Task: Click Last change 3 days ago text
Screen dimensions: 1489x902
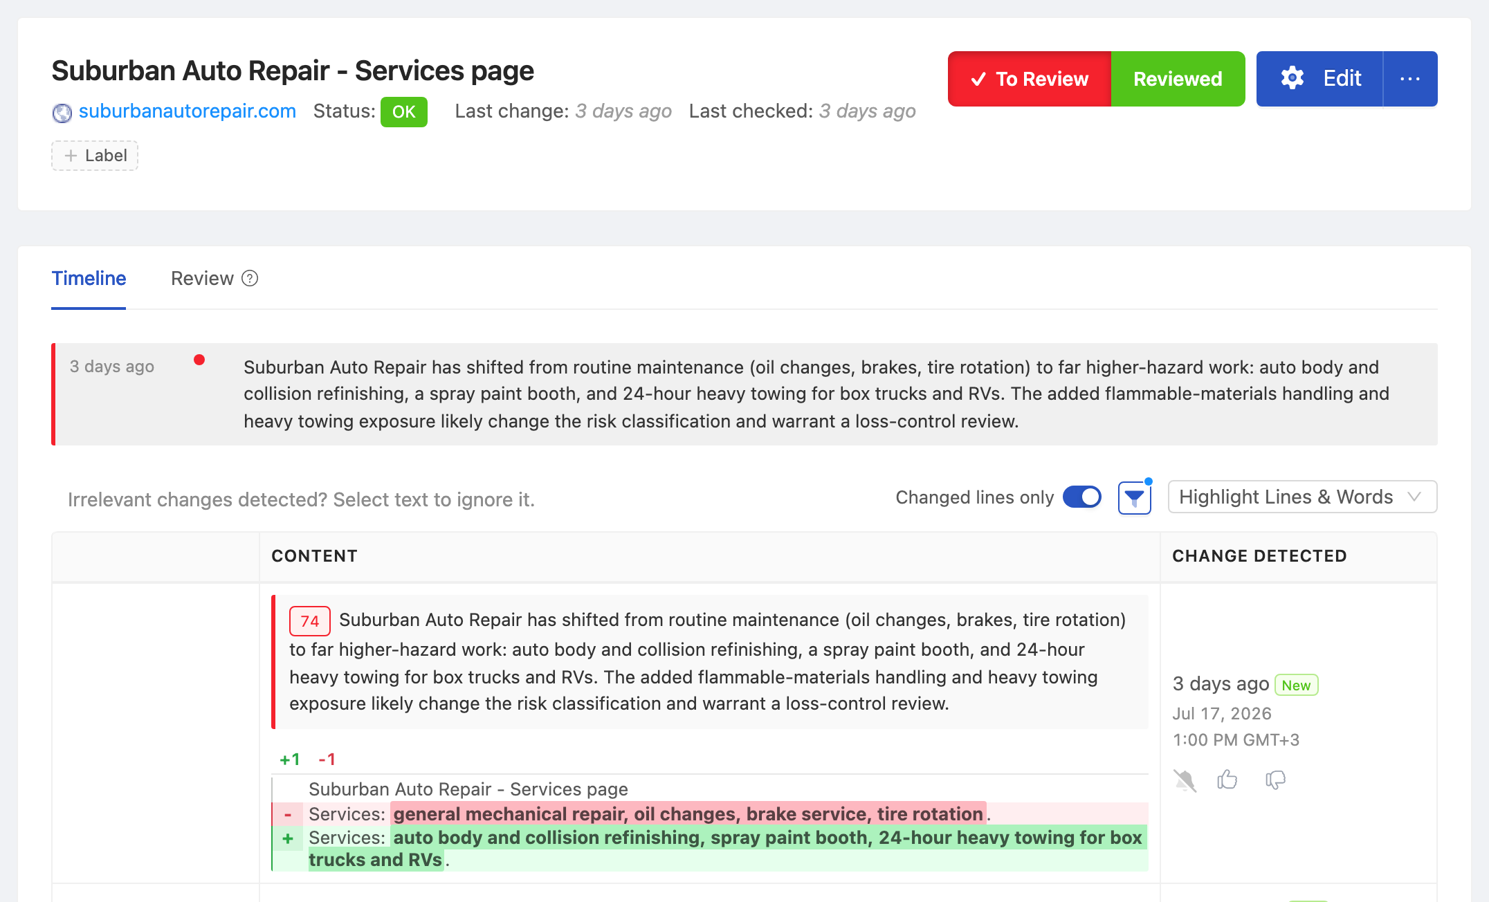Action: pos(563,111)
